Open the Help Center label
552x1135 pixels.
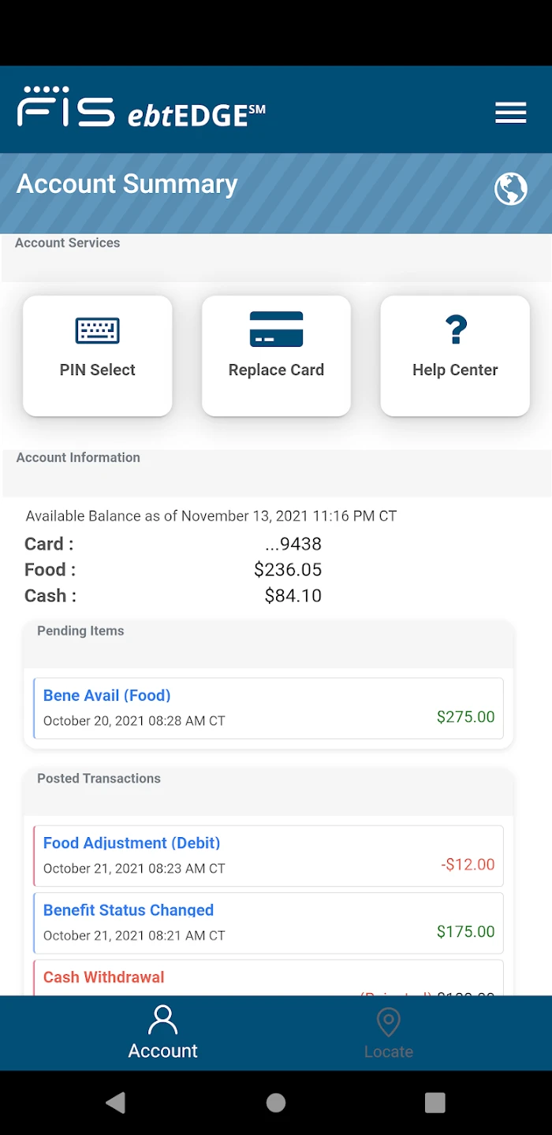coord(455,370)
